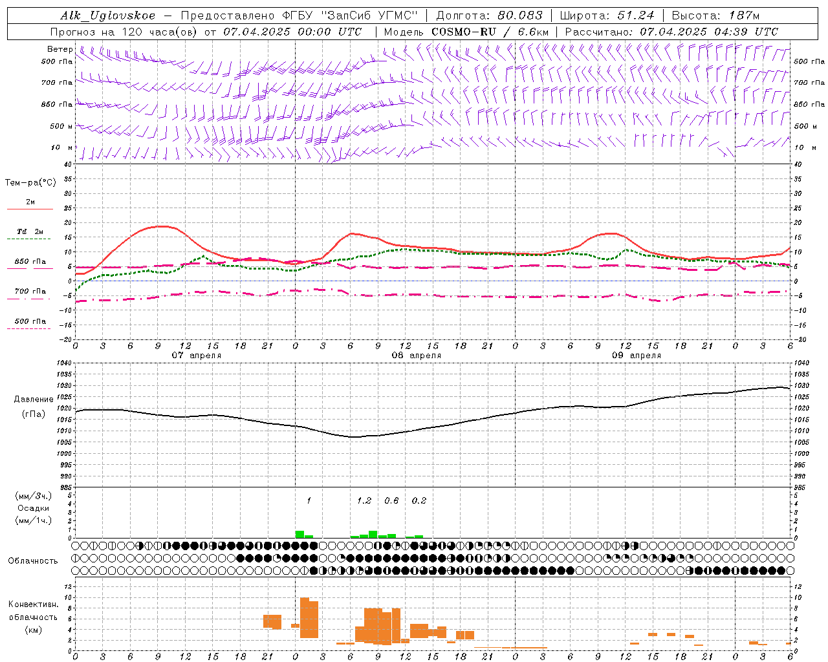Click the 'Тем-ра(°C)' axis title
The height and width of the screenshot is (662, 828).
30,183
